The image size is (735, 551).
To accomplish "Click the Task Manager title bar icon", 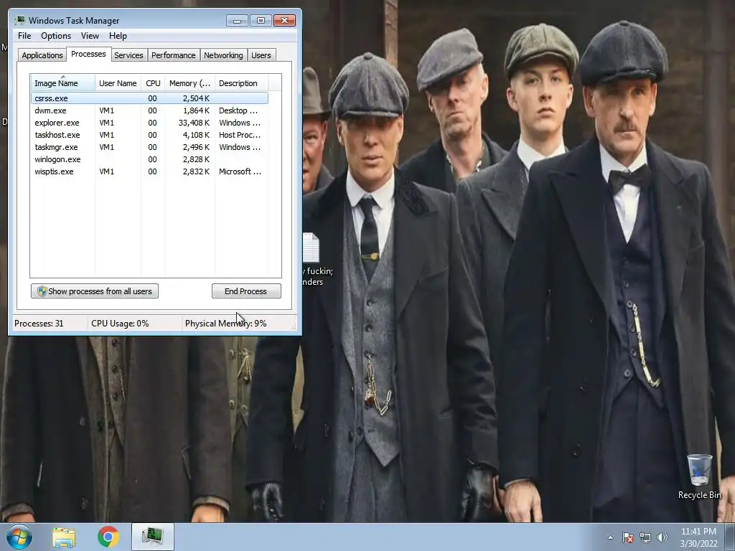I will pos(19,20).
